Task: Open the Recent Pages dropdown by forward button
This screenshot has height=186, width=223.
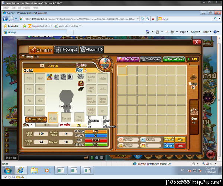Action: coord(16,19)
